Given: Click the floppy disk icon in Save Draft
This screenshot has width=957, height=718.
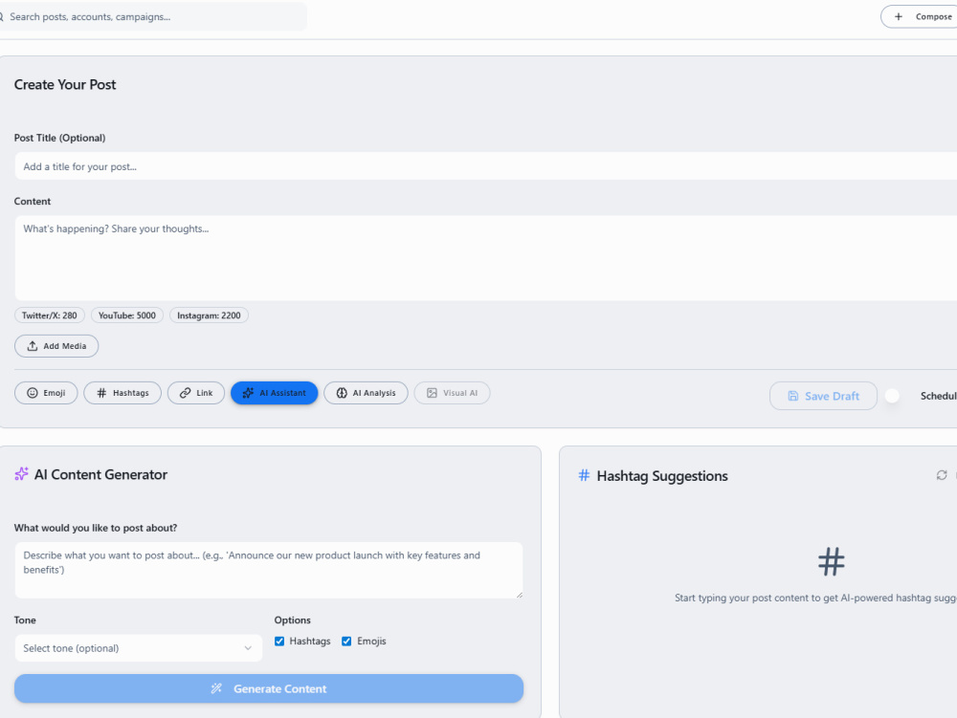Looking at the screenshot, I should point(792,396).
